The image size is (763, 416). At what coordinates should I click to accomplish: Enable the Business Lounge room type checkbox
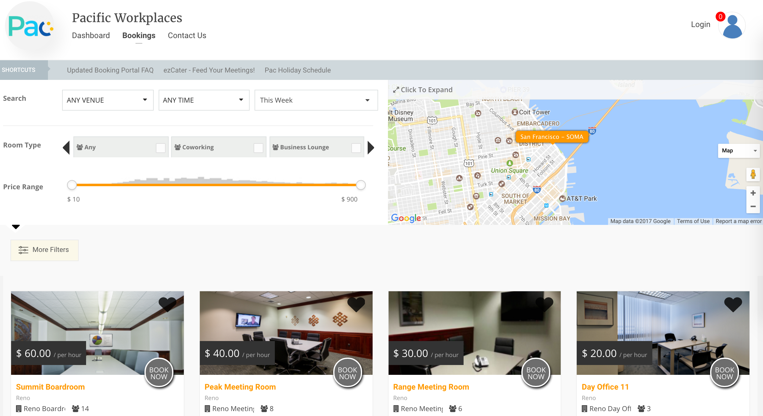tap(356, 147)
